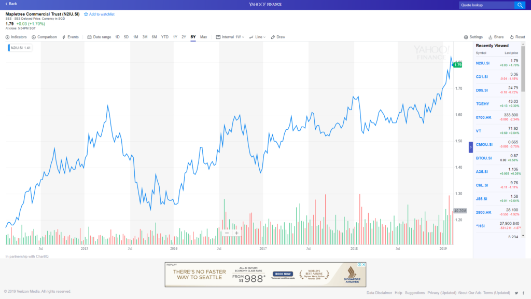
Task: Expand the Interval 1W dropdown
Action: [x=230, y=37]
